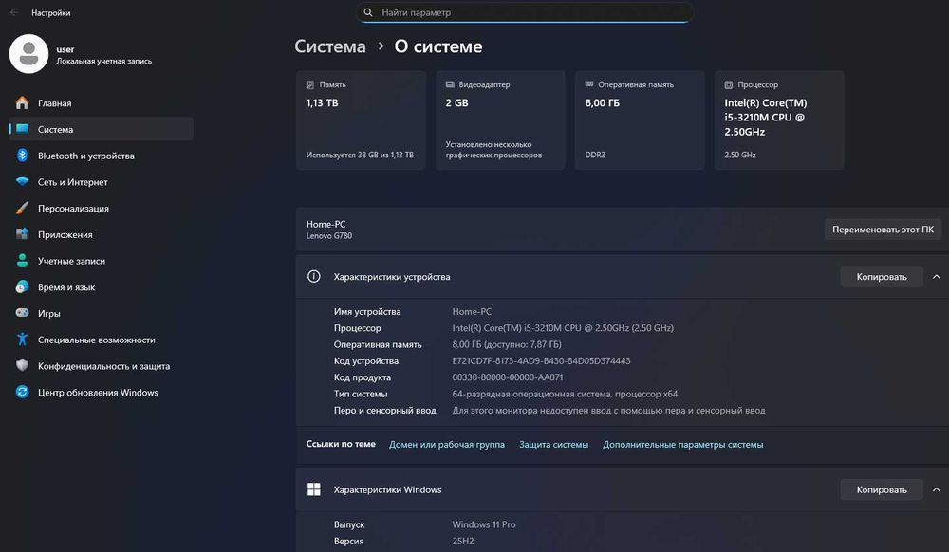Click the user avatar picture
This screenshot has height=552, width=949.
[29, 54]
